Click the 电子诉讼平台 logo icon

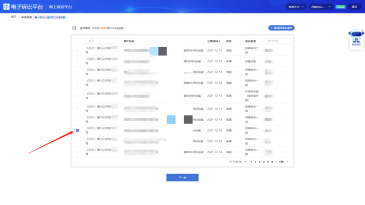pos(6,7)
